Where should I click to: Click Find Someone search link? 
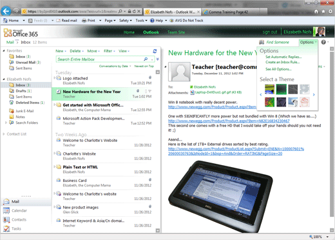coord(278,42)
